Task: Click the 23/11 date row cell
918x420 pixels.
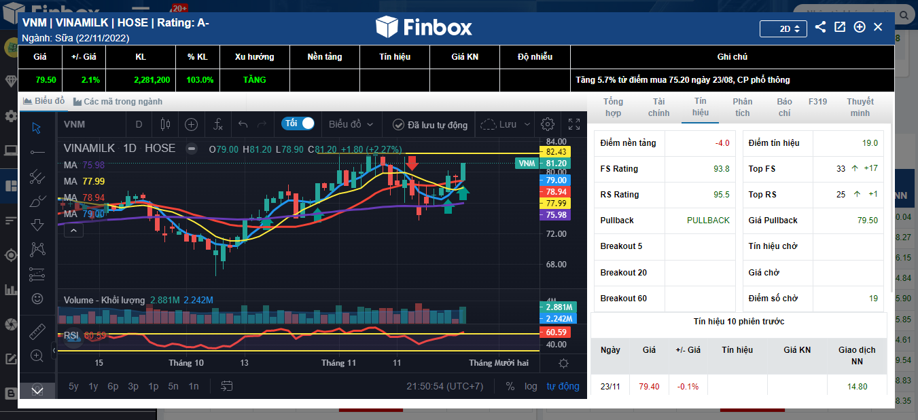Action: (x=610, y=387)
